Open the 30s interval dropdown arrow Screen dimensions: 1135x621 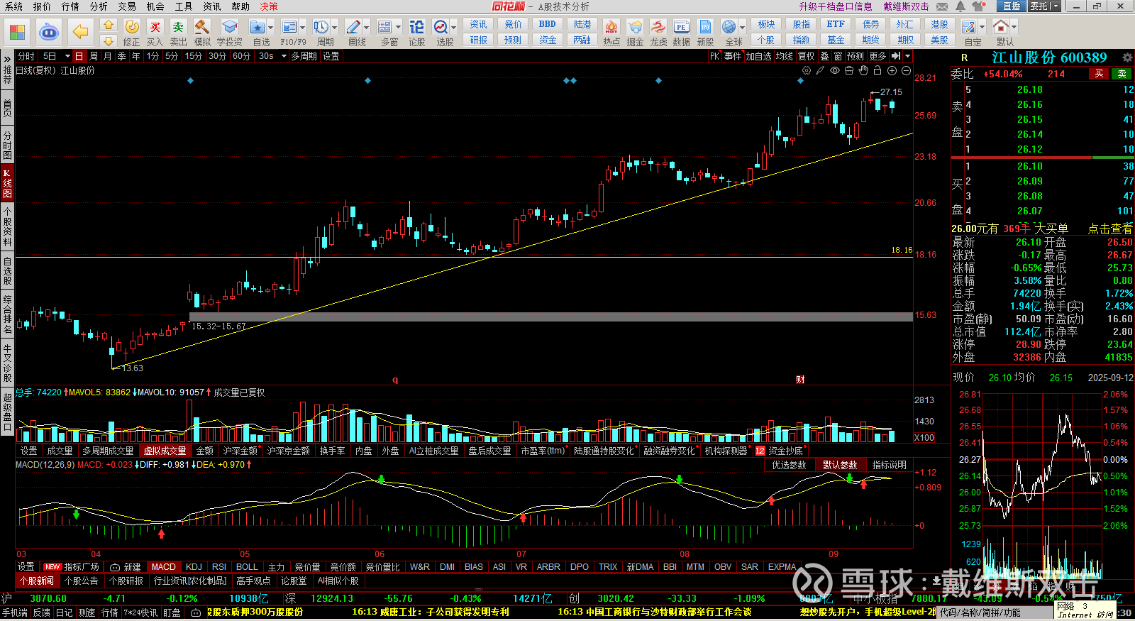(x=283, y=56)
